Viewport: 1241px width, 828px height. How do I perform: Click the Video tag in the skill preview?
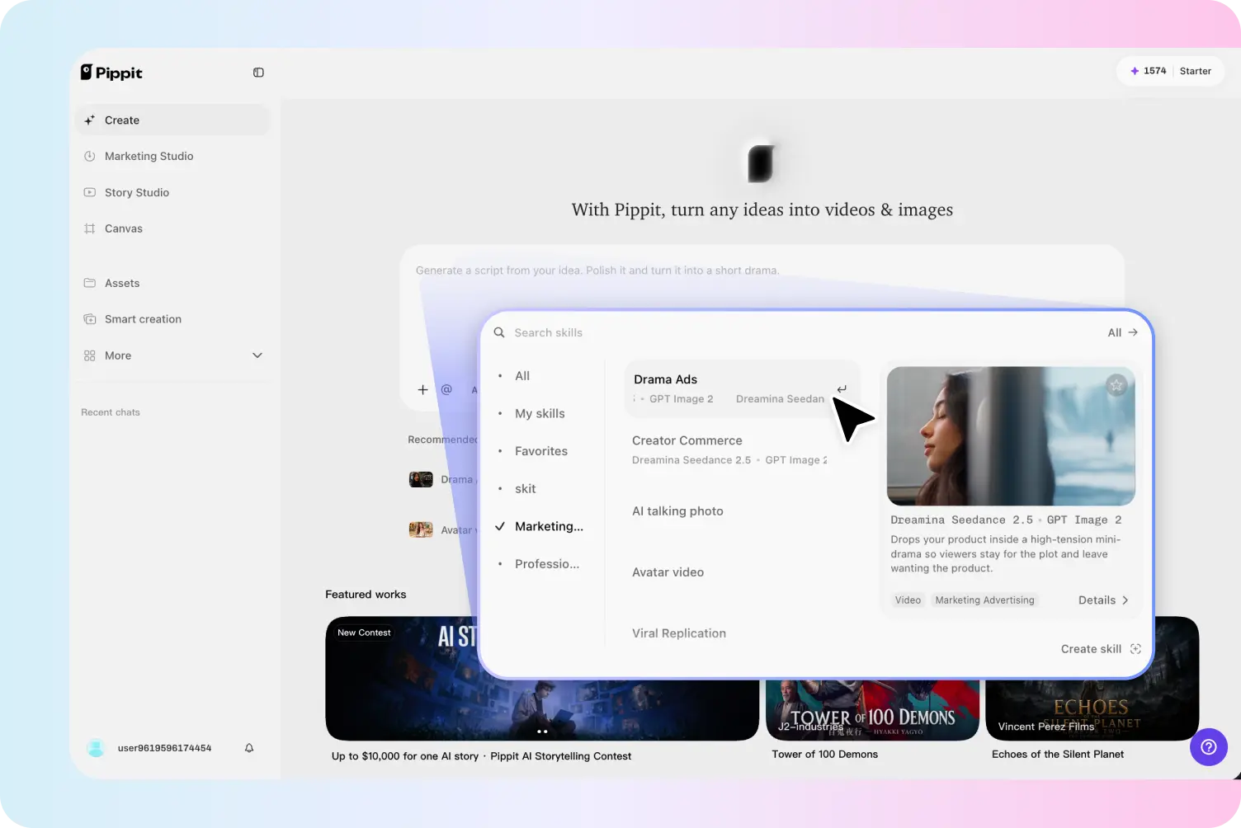point(908,600)
